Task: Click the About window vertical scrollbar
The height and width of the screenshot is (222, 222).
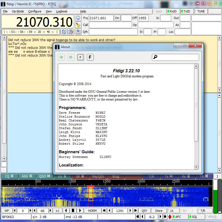Action: 196,105
